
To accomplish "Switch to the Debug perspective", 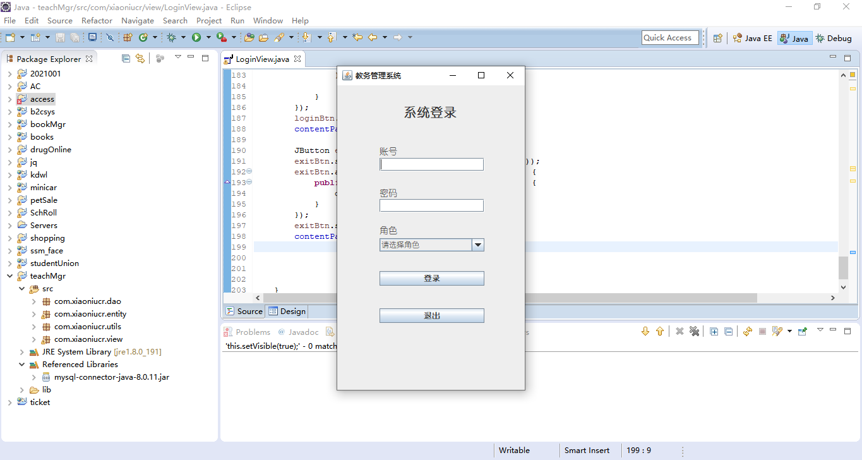I will [834, 38].
